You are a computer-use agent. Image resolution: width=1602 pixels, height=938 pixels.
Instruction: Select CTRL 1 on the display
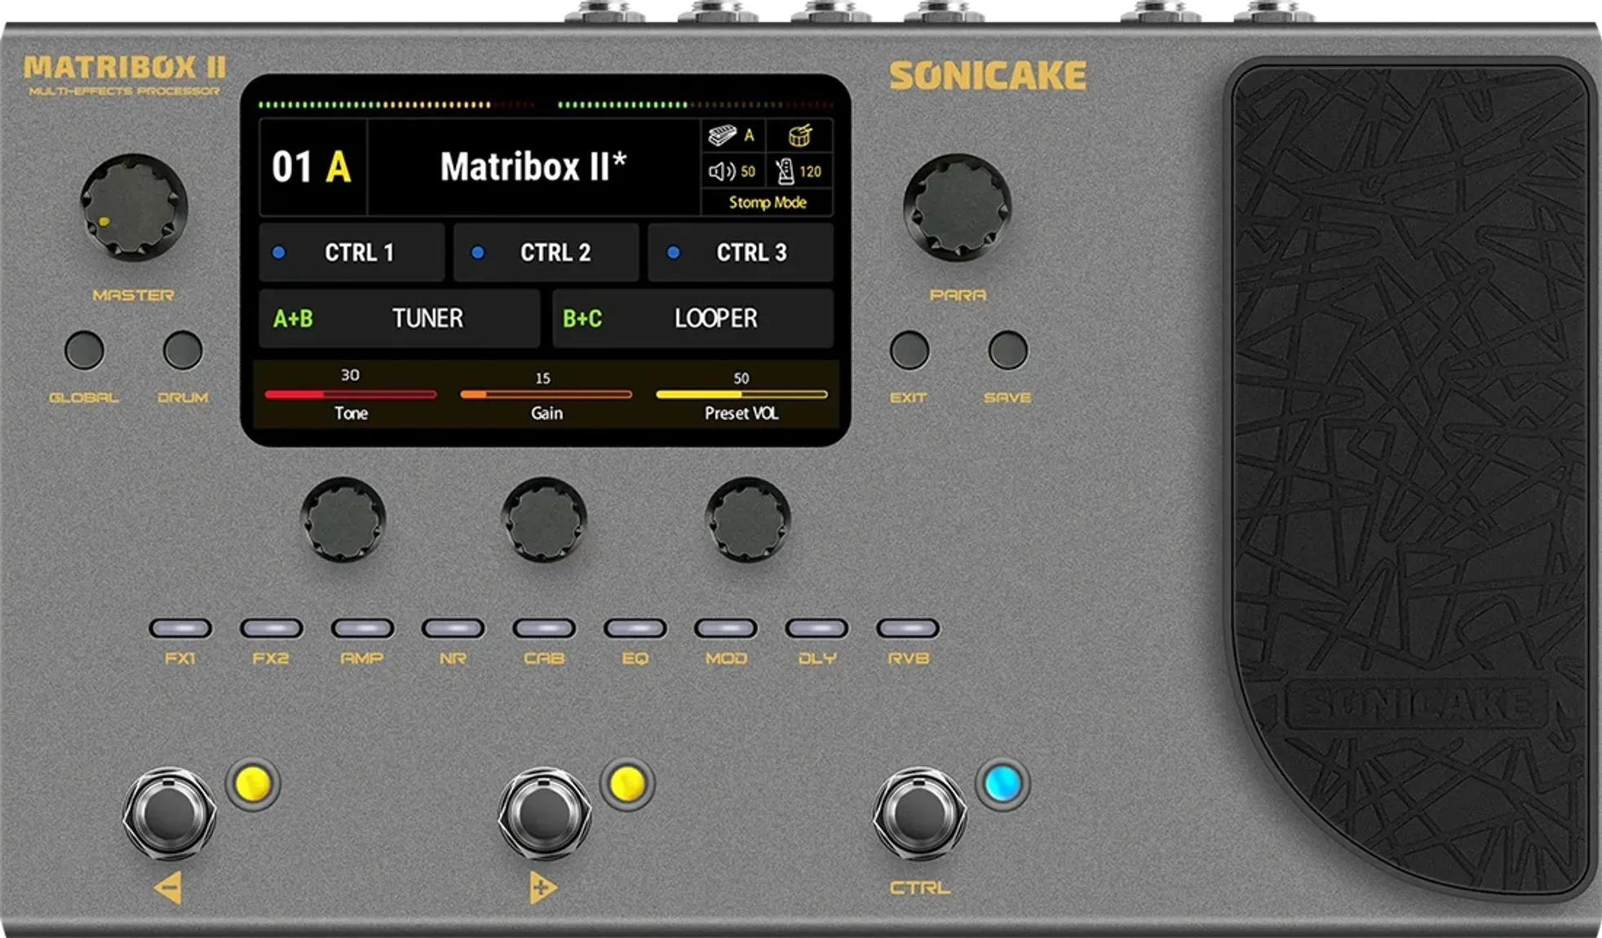coord(352,253)
